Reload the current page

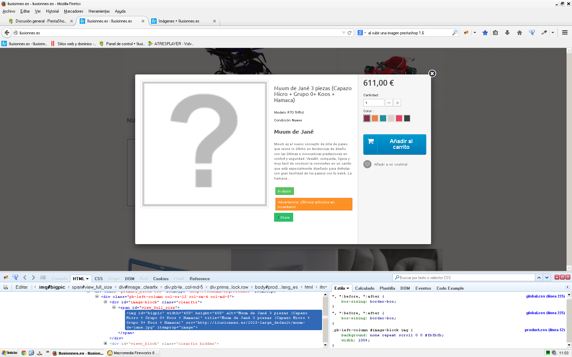[x=349, y=33]
